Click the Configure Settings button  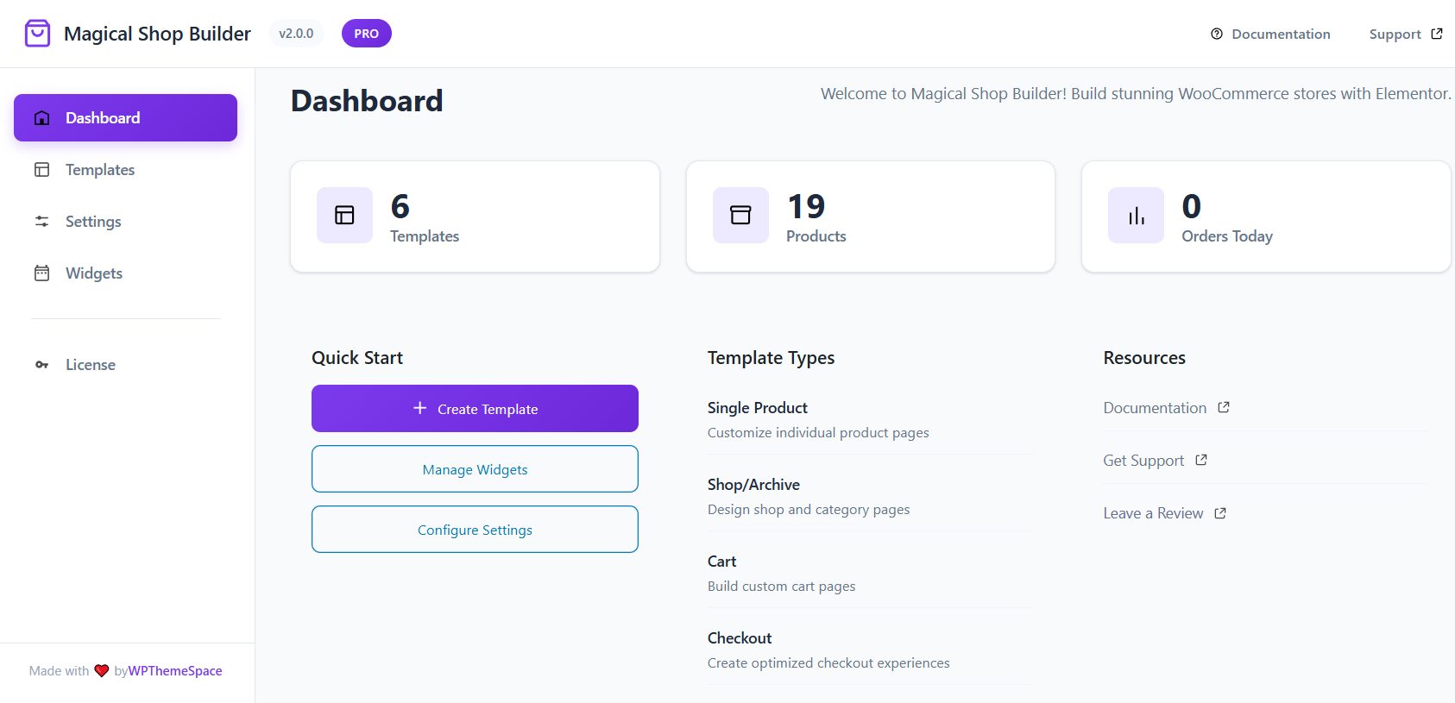click(x=475, y=530)
